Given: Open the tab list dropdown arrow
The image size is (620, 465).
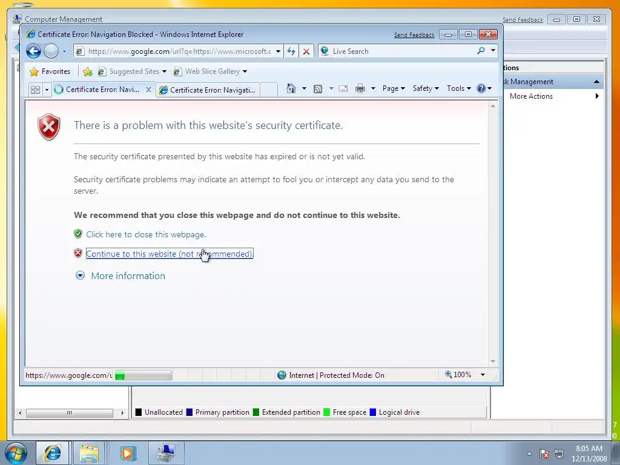Looking at the screenshot, I should pyautogui.click(x=47, y=90).
